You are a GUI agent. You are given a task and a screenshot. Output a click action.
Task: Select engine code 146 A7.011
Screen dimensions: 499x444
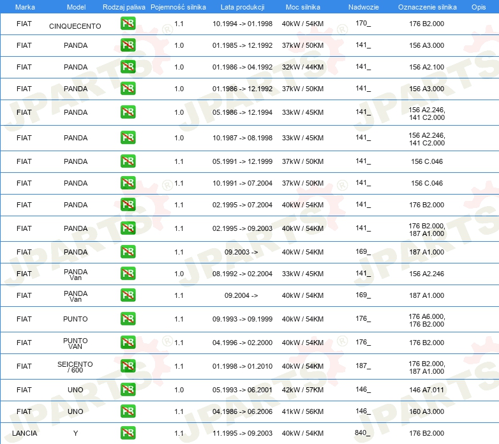[x=426, y=390]
